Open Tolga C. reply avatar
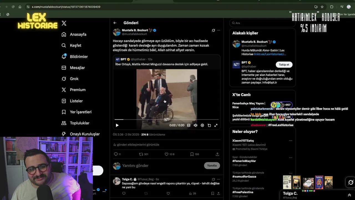 pyautogui.click(x=117, y=181)
